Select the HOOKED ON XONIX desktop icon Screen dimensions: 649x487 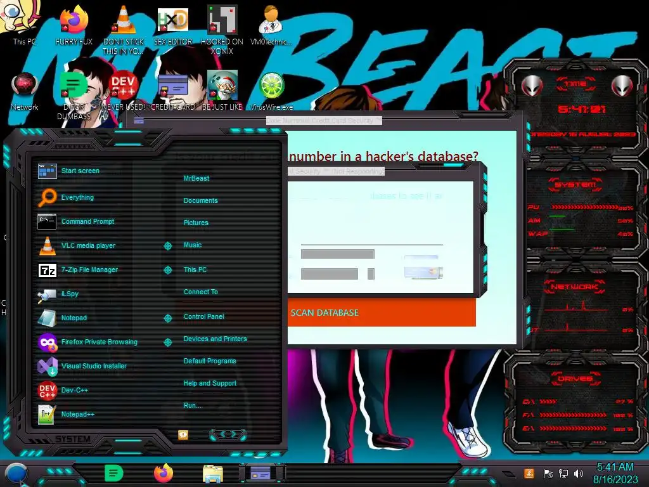[x=222, y=30]
